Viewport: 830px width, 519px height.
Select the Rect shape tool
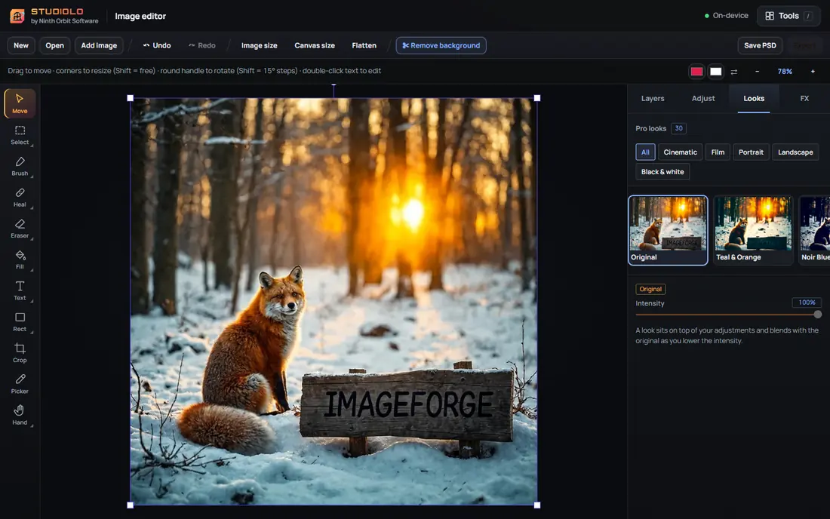point(20,322)
